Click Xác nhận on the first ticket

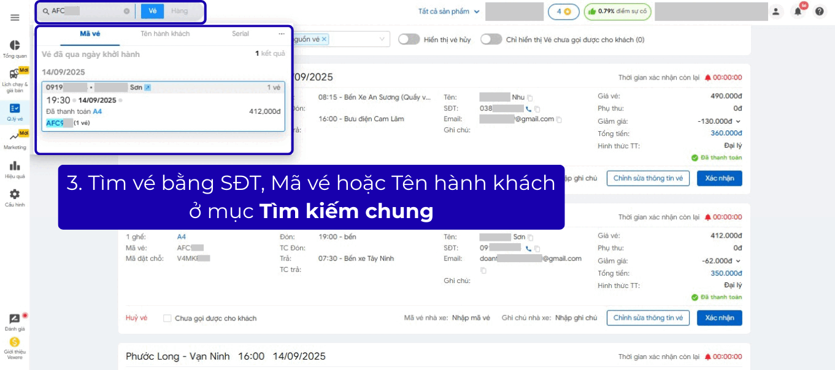click(719, 178)
